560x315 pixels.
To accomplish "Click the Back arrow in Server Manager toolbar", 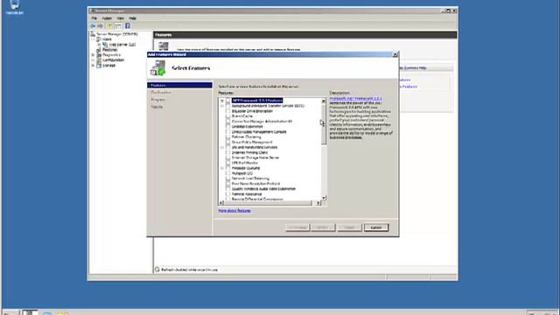I will (x=93, y=25).
